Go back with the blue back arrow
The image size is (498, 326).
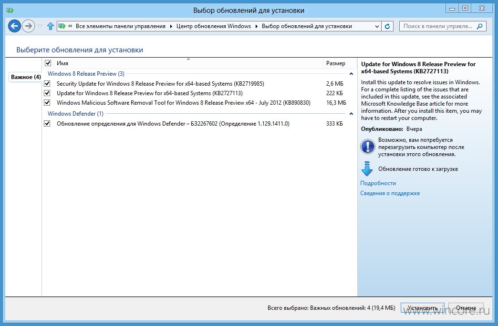tap(14, 26)
